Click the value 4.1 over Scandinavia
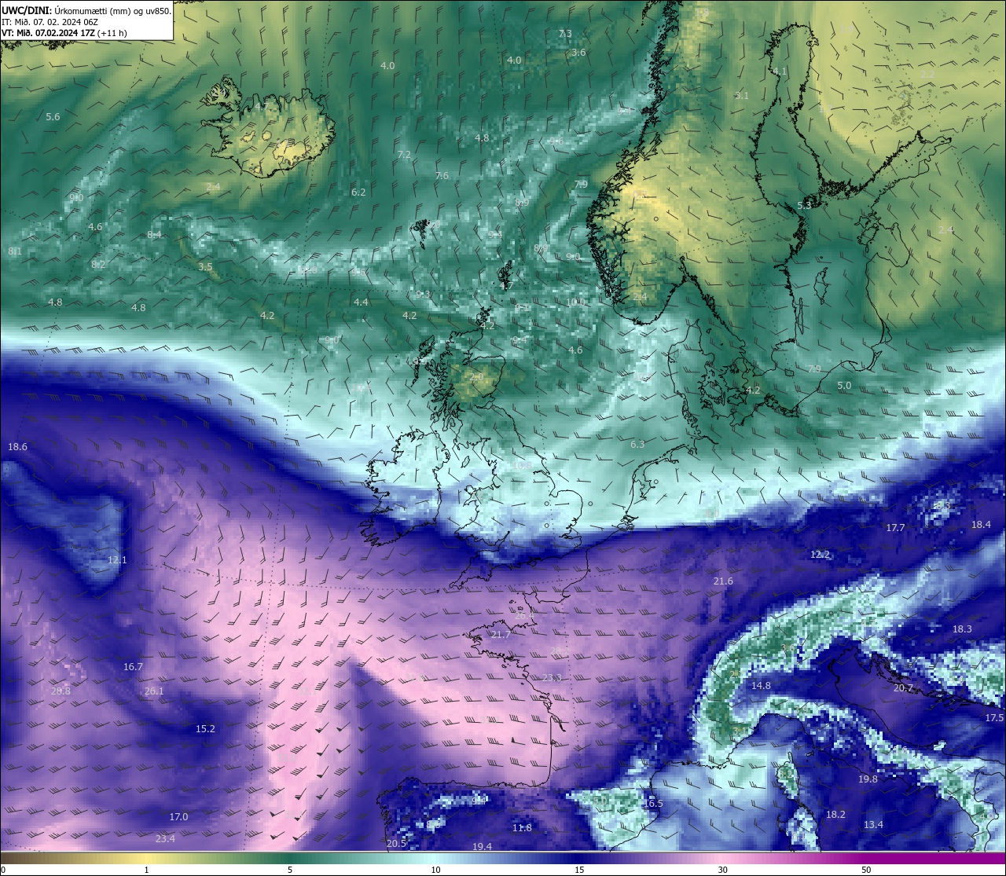Screen dimensions: 1006x876 (780, 71)
